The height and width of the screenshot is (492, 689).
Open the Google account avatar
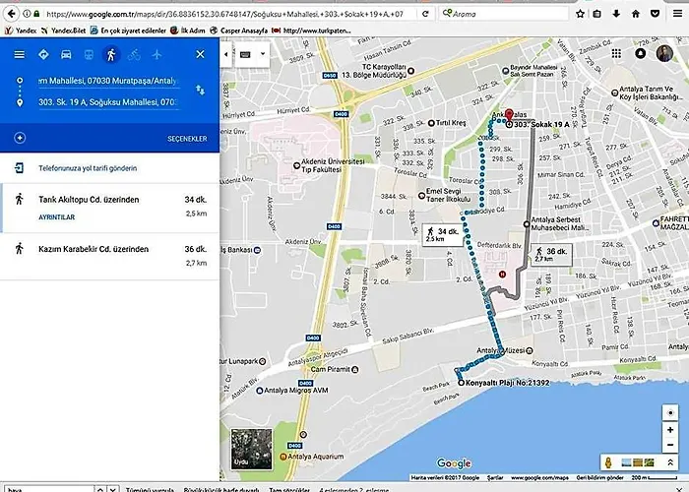(x=664, y=53)
